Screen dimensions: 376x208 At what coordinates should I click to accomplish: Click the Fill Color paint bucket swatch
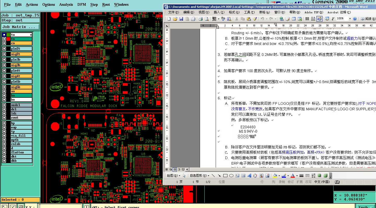(x=275, y=176)
